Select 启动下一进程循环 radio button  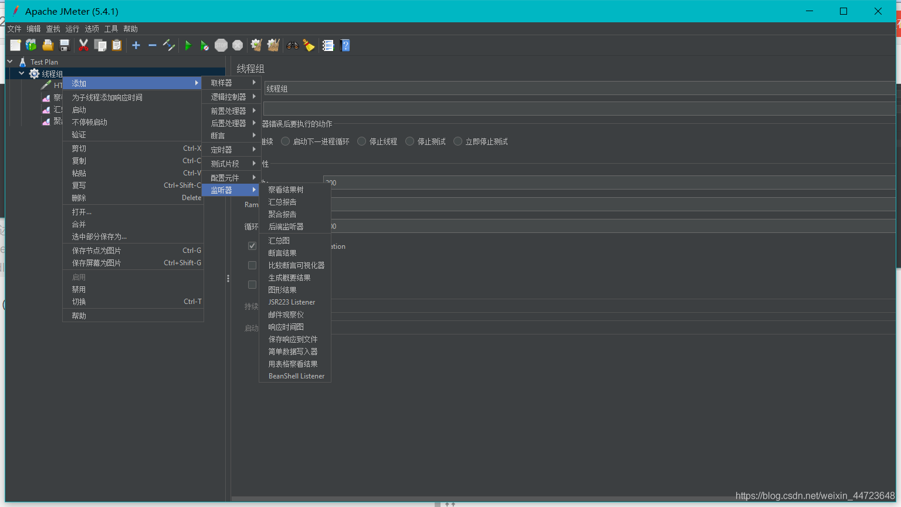pyautogui.click(x=286, y=141)
